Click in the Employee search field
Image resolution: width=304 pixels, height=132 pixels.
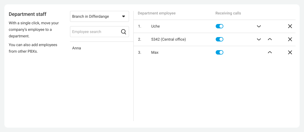point(94,32)
